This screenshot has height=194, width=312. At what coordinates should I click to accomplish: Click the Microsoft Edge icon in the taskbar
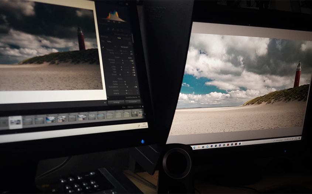pos(195,147)
